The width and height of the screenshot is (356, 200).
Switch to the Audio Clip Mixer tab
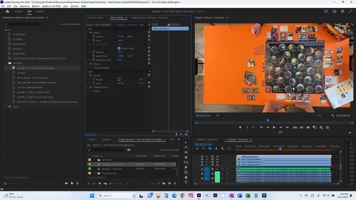[x=150, y=18]
